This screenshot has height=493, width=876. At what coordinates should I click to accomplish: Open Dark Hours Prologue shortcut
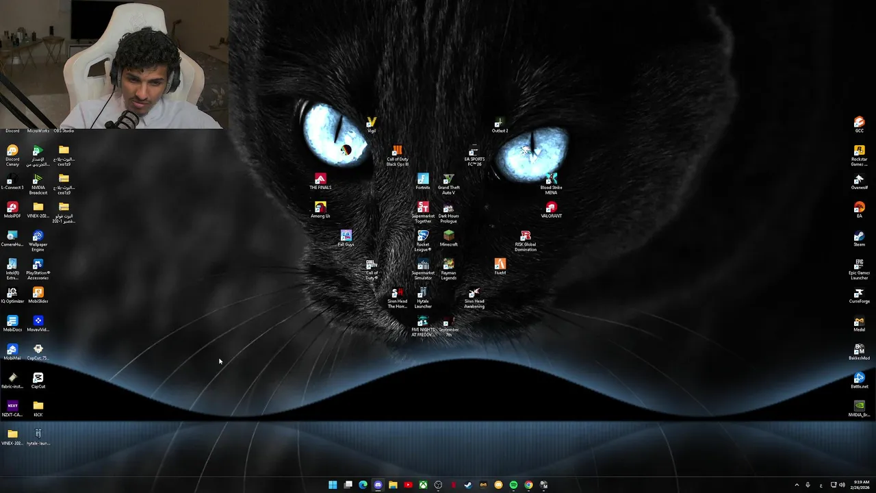pyautogui.click(x=449, y=213)
